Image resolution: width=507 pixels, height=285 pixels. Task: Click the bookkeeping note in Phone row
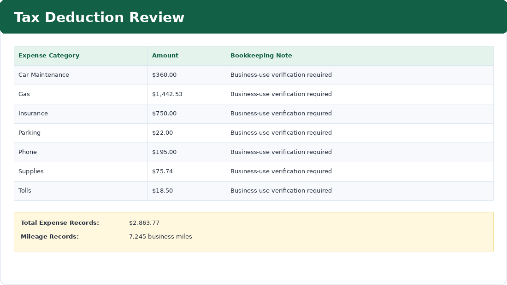[281, 152]
